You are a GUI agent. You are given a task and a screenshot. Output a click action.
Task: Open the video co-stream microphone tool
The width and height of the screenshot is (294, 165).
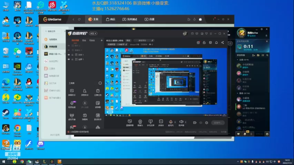tap(72, 104)
